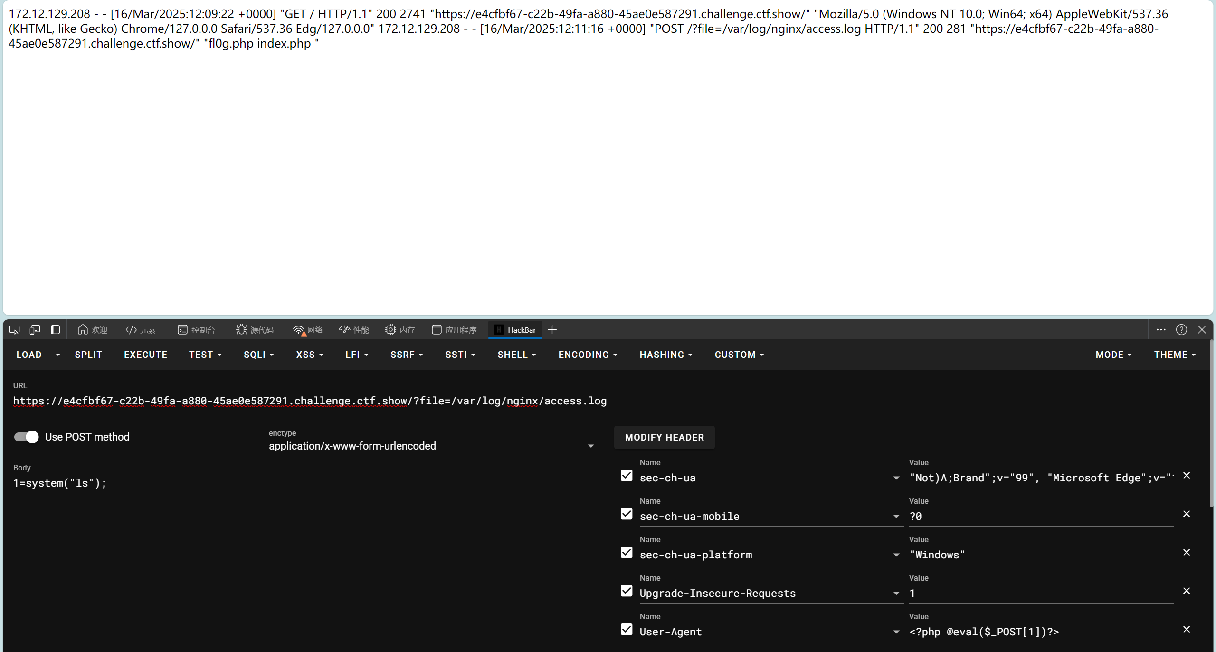Click the MODIFY HEADER button

(664, 438)
